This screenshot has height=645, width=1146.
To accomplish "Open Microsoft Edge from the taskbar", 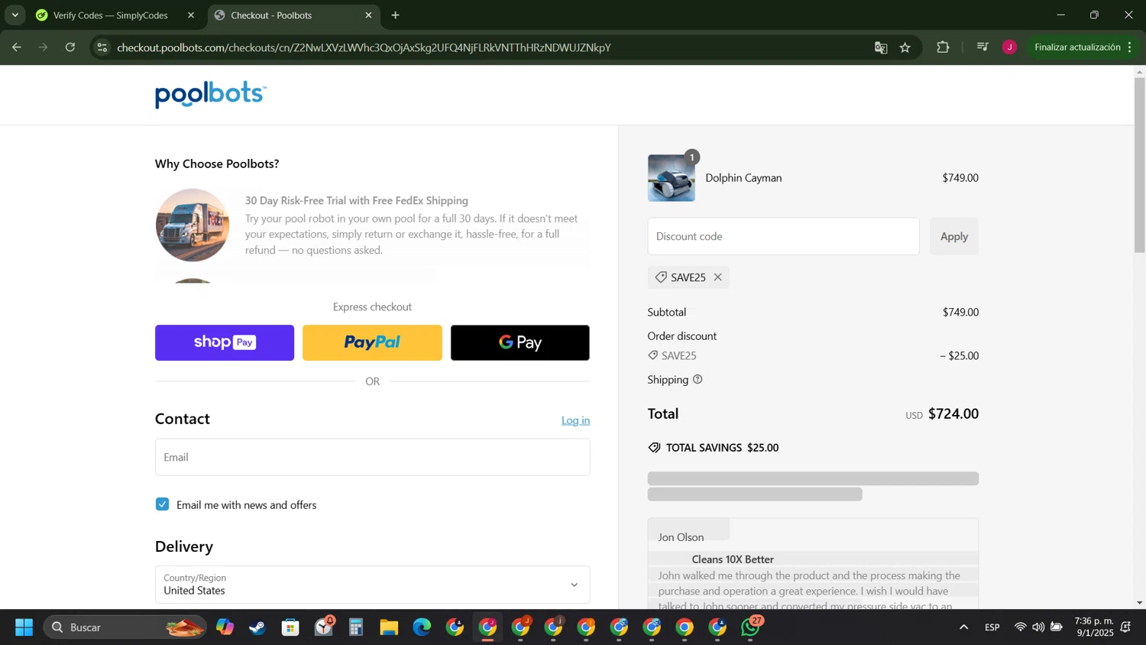I will (422, 627).
